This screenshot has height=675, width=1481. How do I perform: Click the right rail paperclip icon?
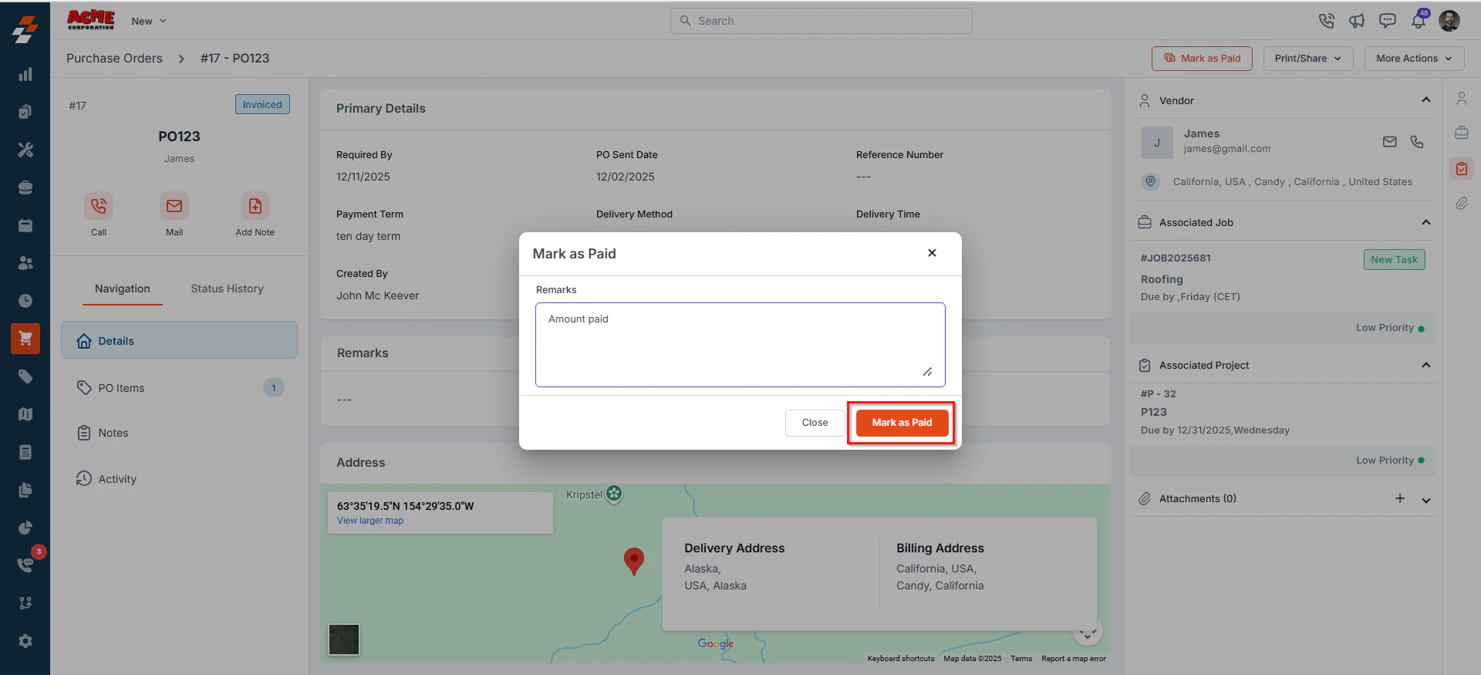coord(1462,204)
